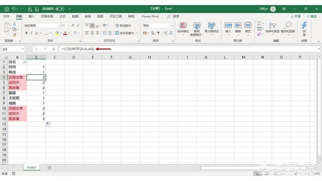
Task: Click the Undo icon in quick access toolbar
Action: (x=14, y=9)
